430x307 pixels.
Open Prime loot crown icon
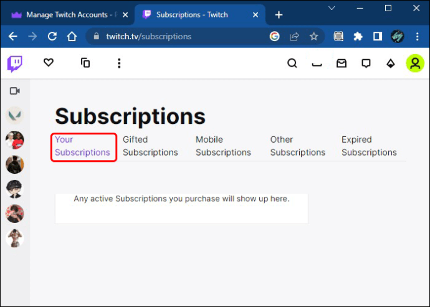point(317,64)
